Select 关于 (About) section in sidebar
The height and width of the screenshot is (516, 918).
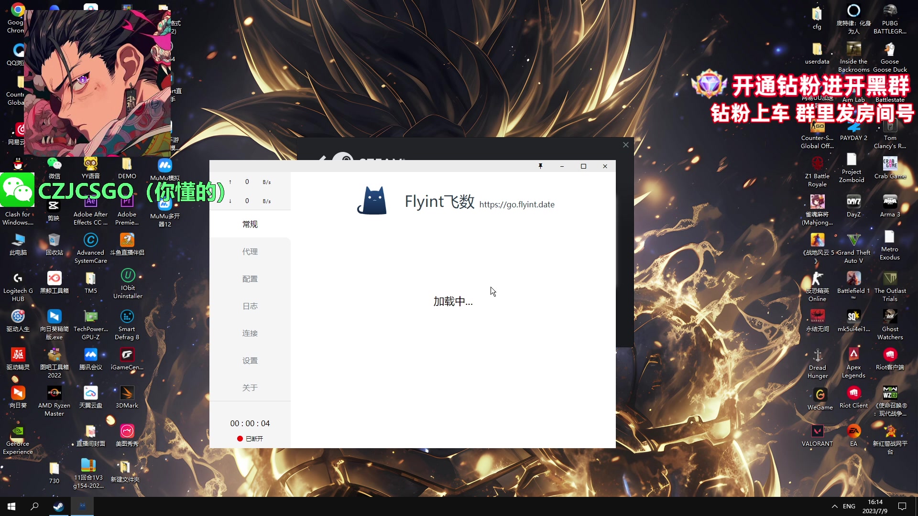(x=250, y=387)
